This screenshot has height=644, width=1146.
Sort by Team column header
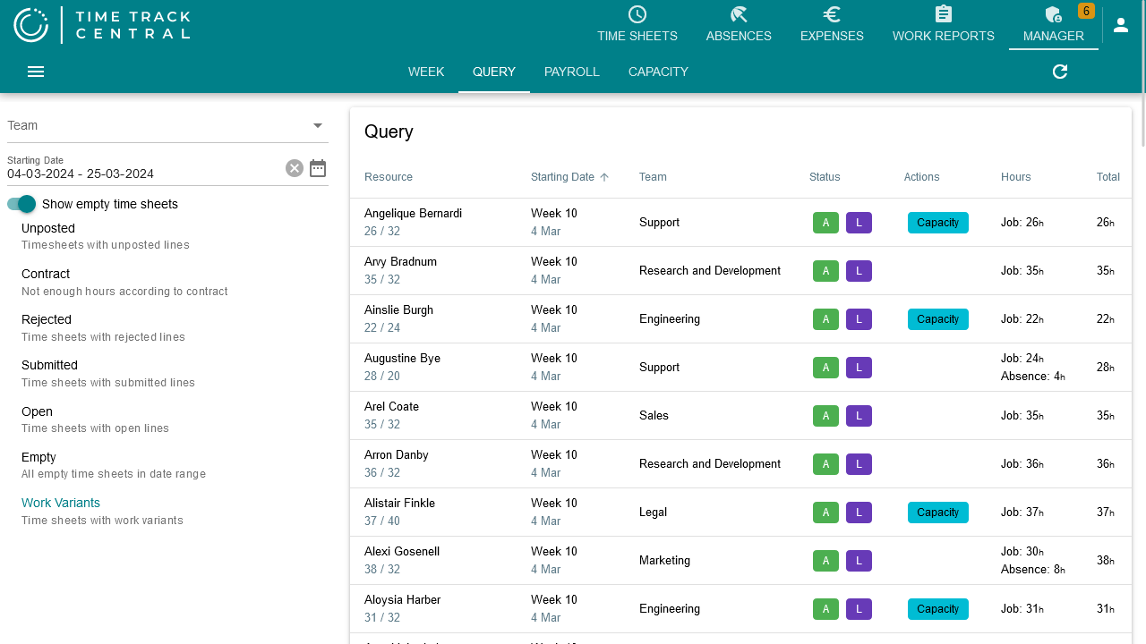click(x=653, y=177)
